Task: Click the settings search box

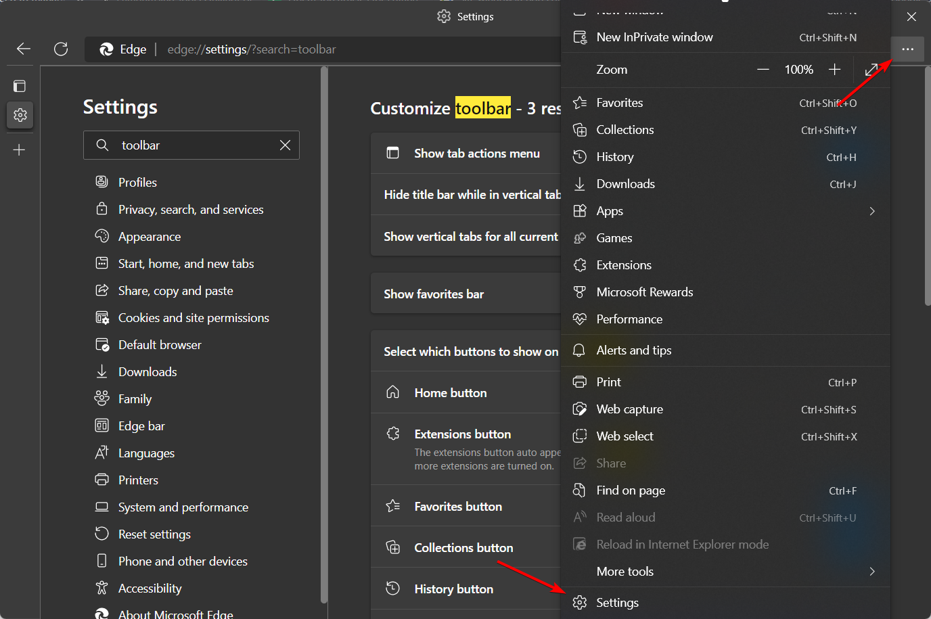Action: point(191,145)
